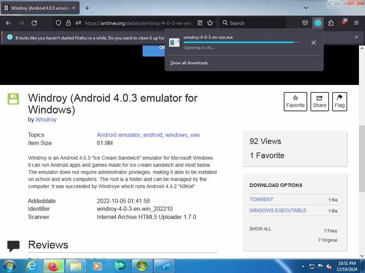Click the archive.org URL address field
The width and height of the screenshot is (365, 273).
pos(139,23)
